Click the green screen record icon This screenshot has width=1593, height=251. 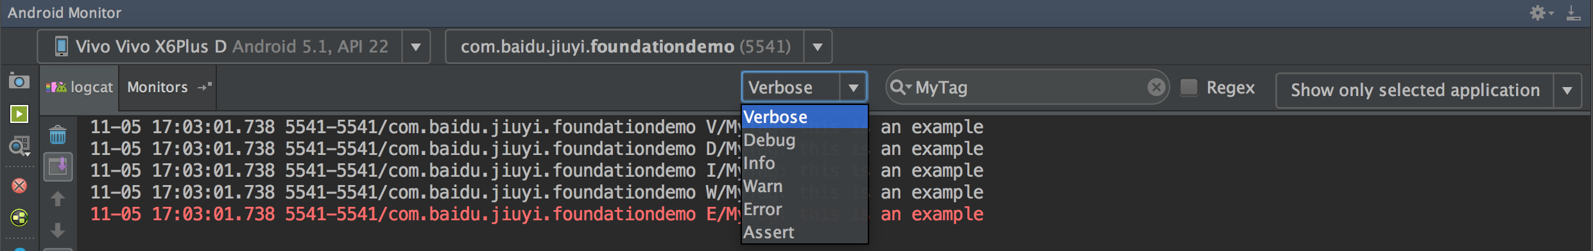(x=19, y=114)
